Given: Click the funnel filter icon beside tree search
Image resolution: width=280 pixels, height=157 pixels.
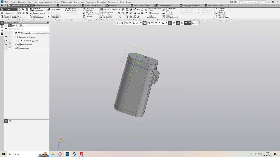Looking at the screenshot, I should [6, 29].
